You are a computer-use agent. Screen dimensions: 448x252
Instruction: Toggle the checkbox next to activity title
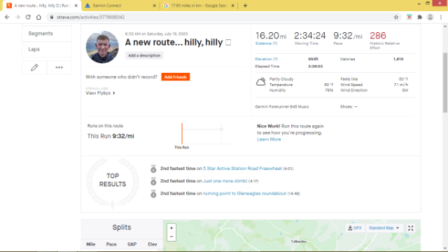click(x=228, y=42)
